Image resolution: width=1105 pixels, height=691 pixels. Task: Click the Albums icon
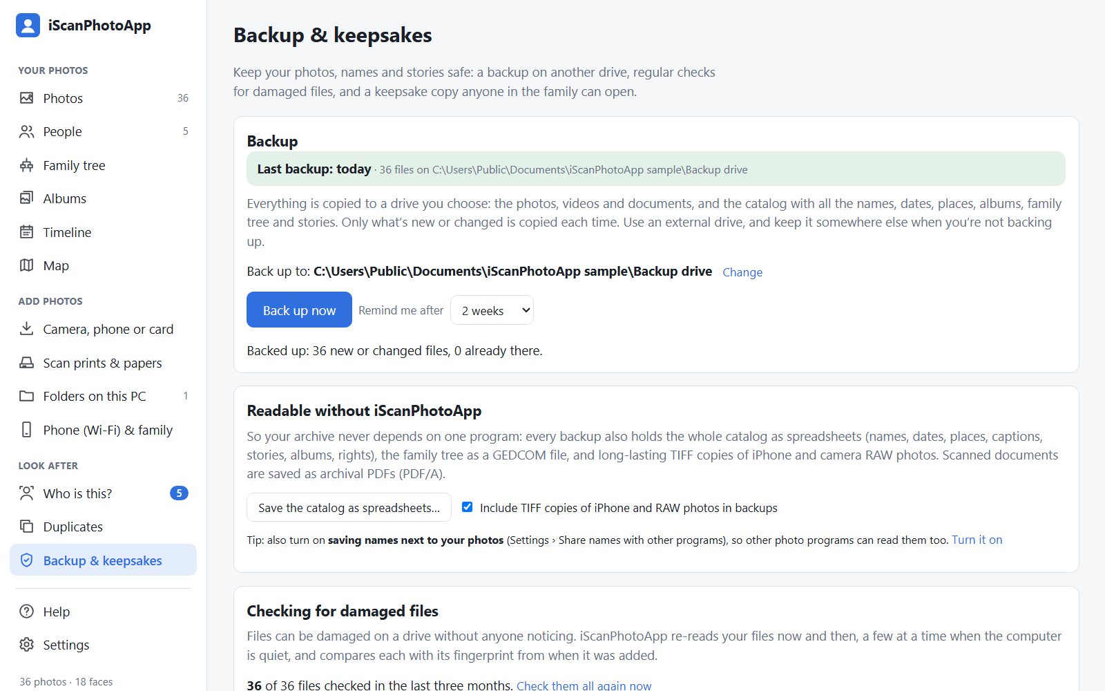coord(26,198)
